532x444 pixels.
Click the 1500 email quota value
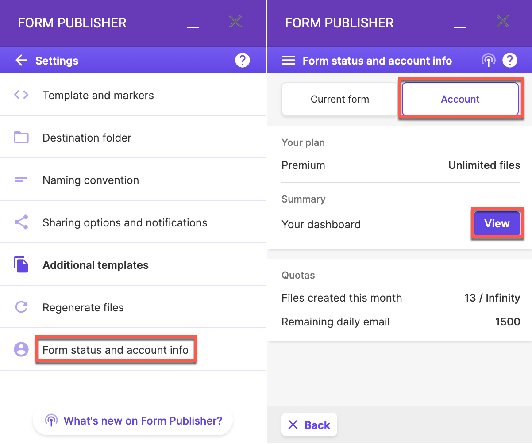click(508, 322)
